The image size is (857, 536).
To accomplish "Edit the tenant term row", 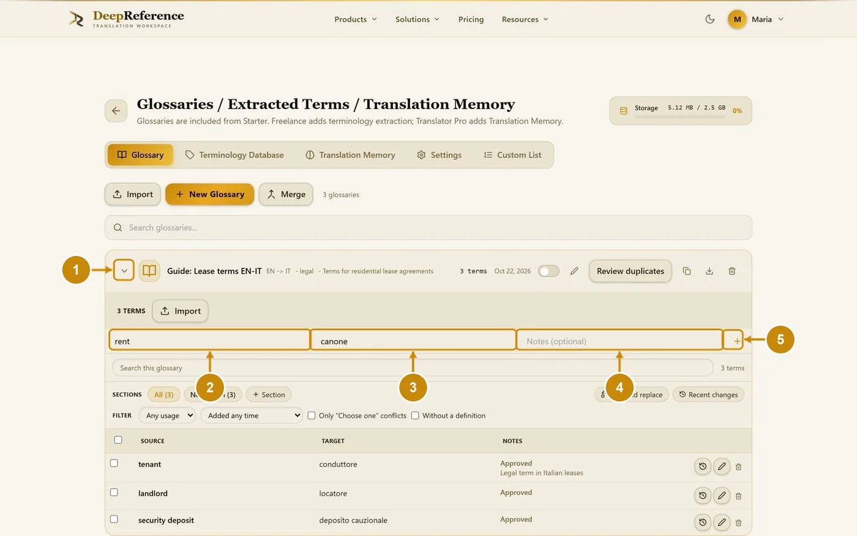I will [722, 467].
